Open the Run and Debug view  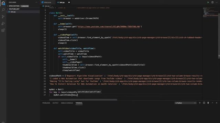(3, 24)
